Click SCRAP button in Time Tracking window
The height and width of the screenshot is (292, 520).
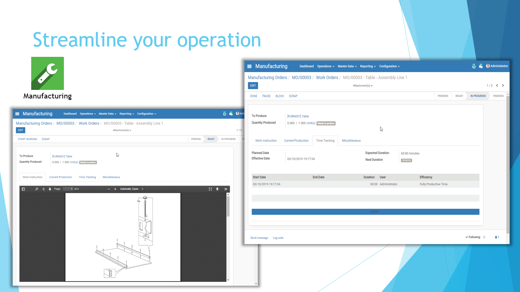[293, 96]
